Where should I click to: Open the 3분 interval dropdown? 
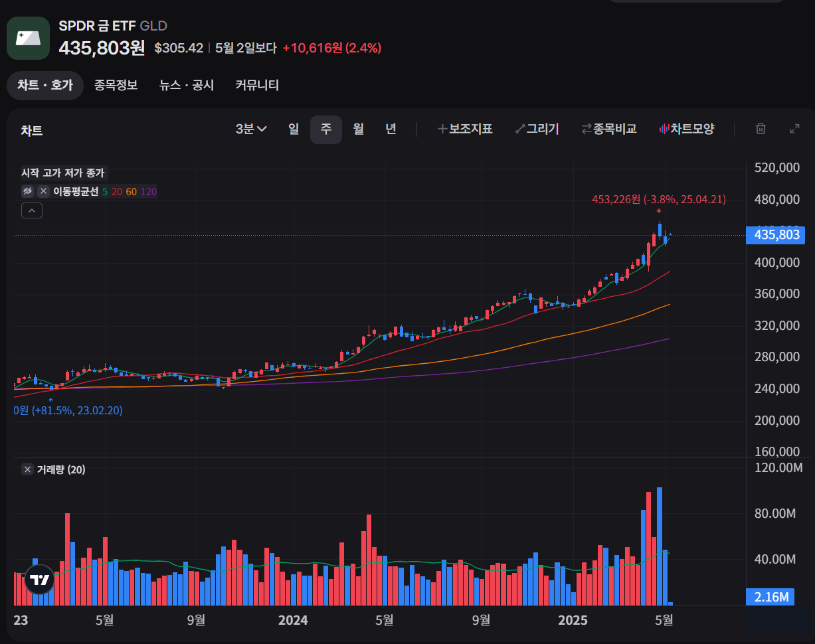(x=251, y=129)
